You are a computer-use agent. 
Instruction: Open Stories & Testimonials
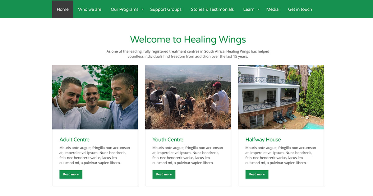tap(212, 9)
